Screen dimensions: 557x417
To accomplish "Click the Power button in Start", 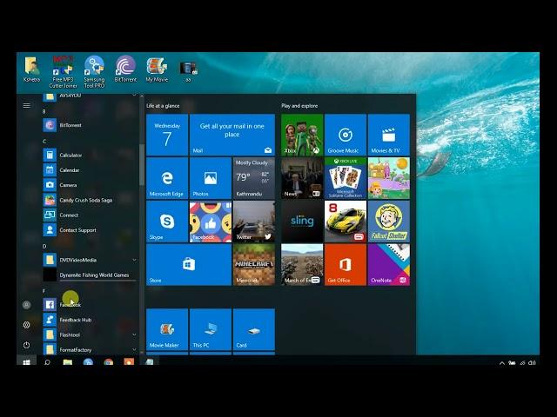I will 27,345.
